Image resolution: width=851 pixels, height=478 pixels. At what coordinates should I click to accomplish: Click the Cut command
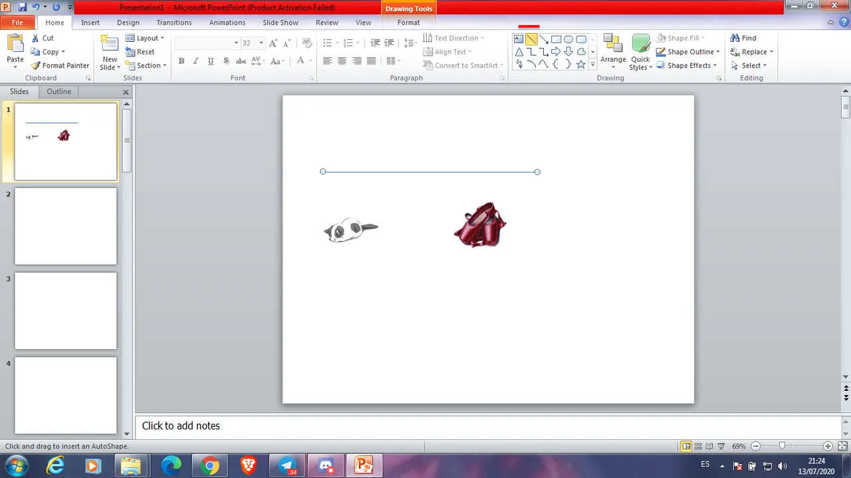click(43, 38)
